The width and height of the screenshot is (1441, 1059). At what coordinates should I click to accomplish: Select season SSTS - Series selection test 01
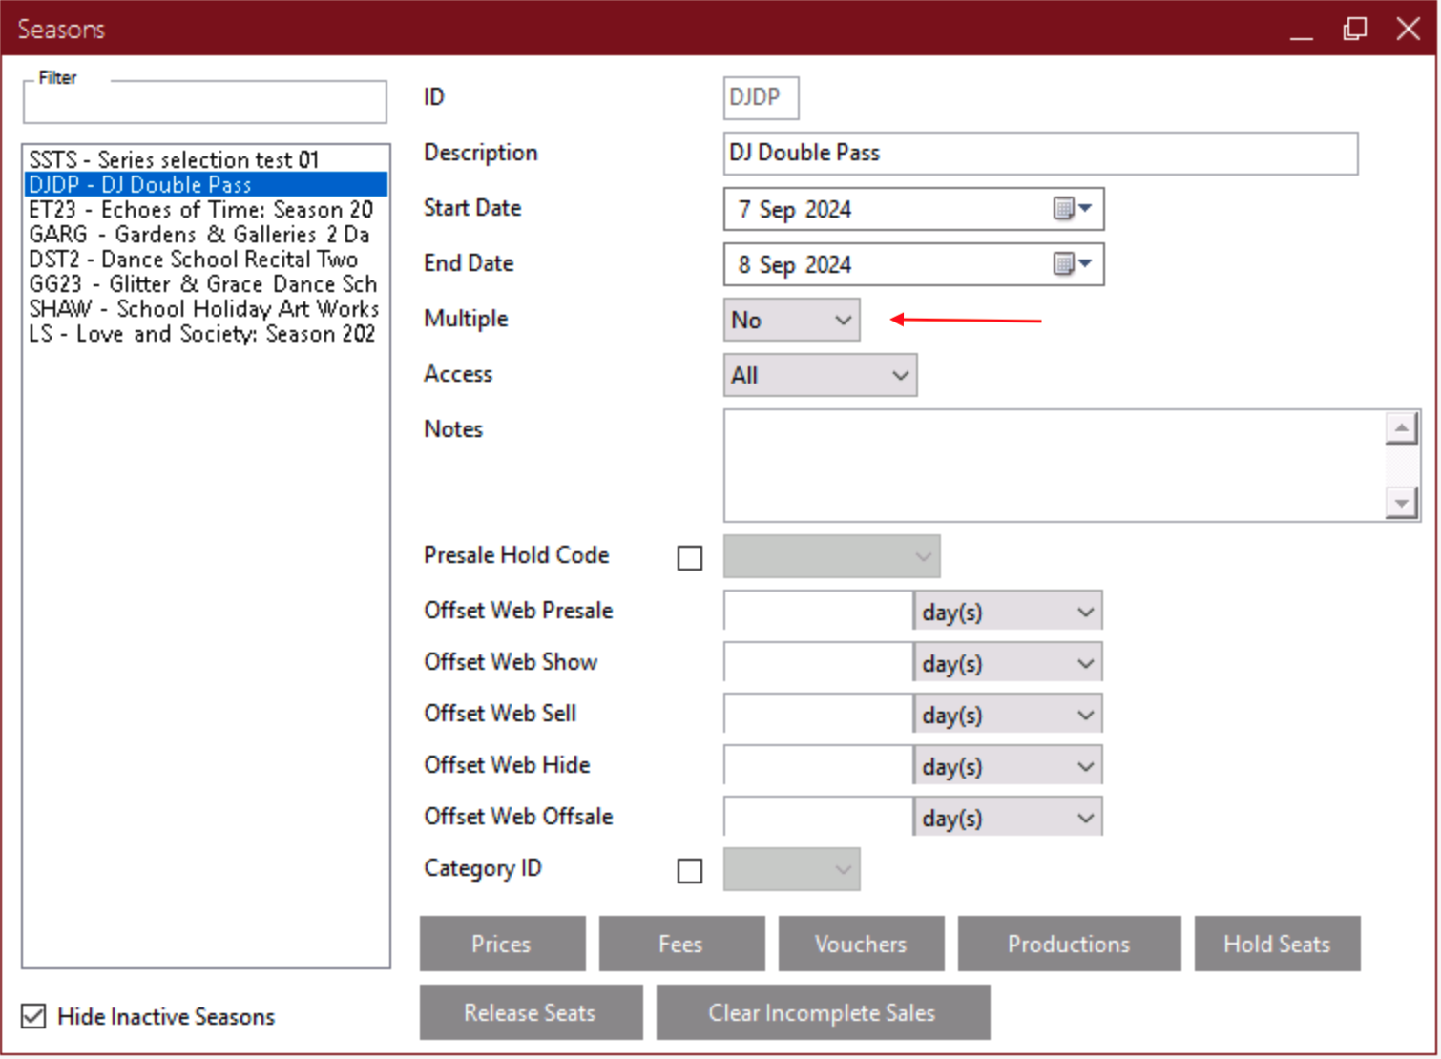[206, 159]
